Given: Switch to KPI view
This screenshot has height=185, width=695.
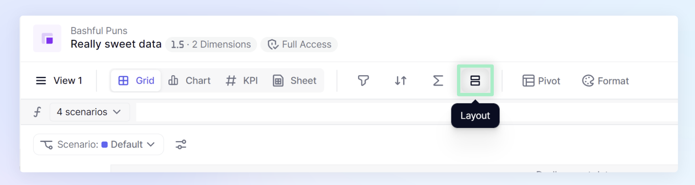Looking at the screenshot, I should point(242,80).
